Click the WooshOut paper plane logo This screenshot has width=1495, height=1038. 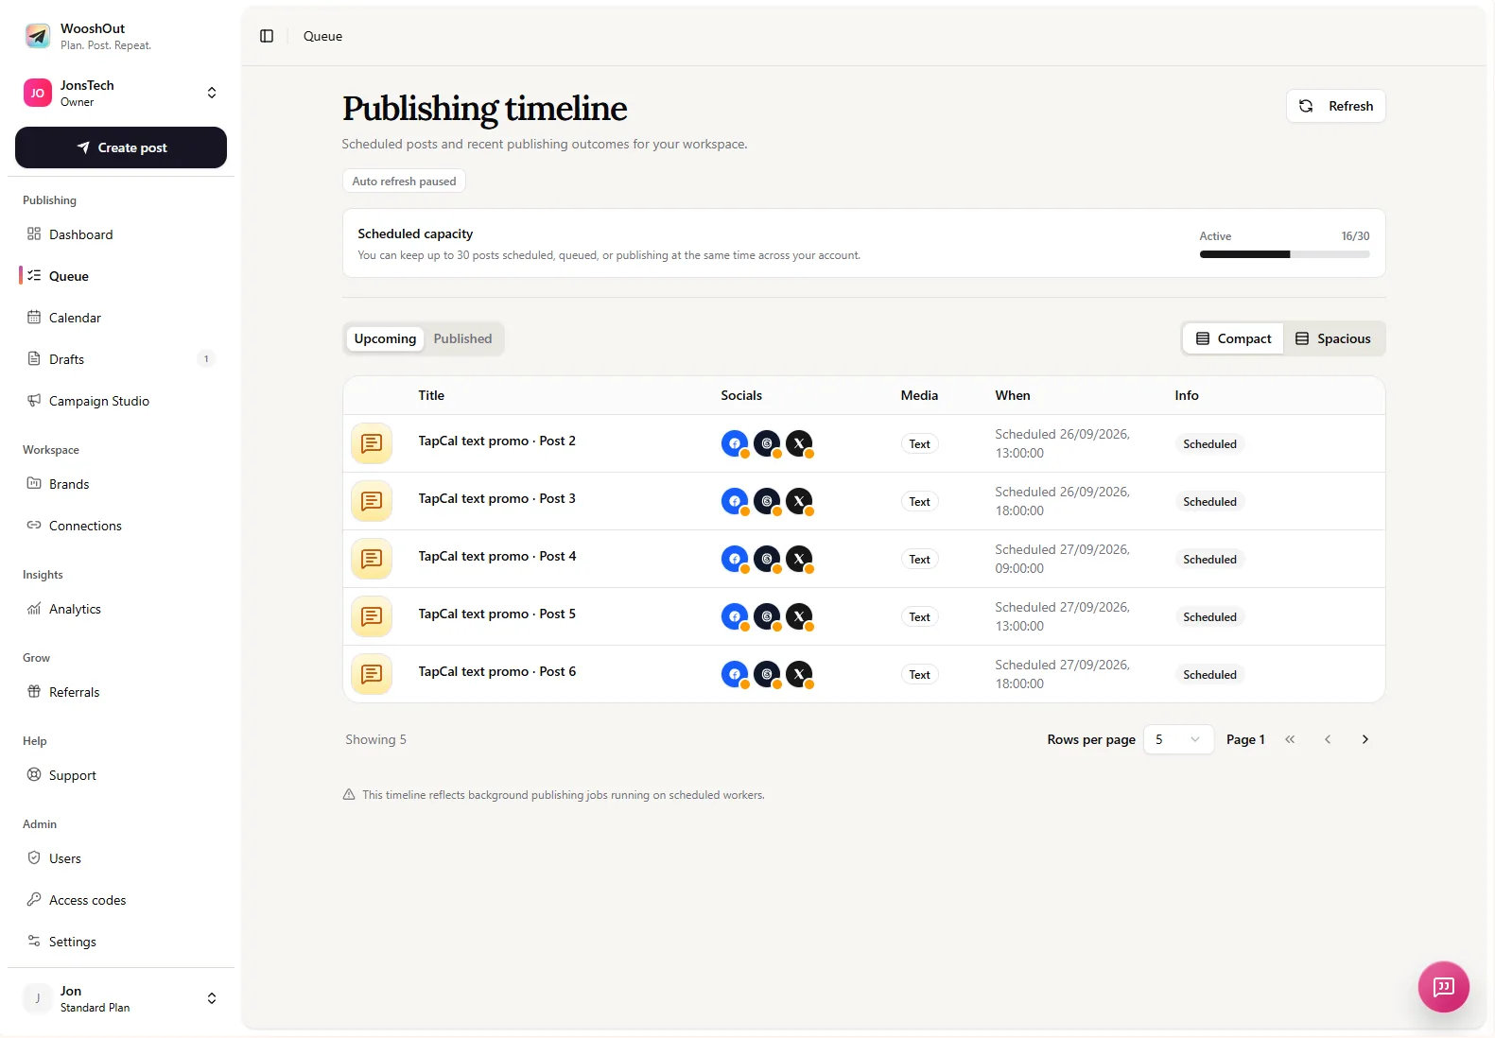click(x=38, y=36)
